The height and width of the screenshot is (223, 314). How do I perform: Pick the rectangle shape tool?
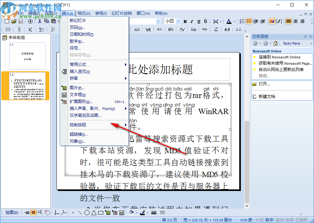click(x=101, y=212)
